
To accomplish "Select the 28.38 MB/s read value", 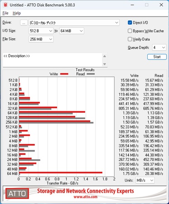I will 154,174.
